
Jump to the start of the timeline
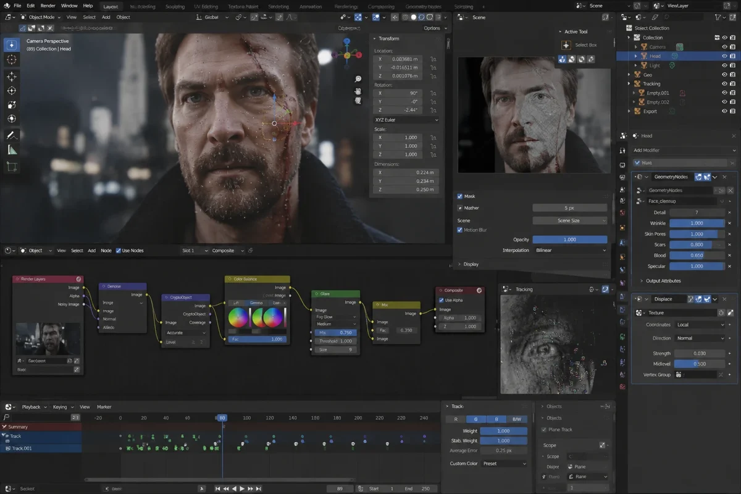coord(217,488)
